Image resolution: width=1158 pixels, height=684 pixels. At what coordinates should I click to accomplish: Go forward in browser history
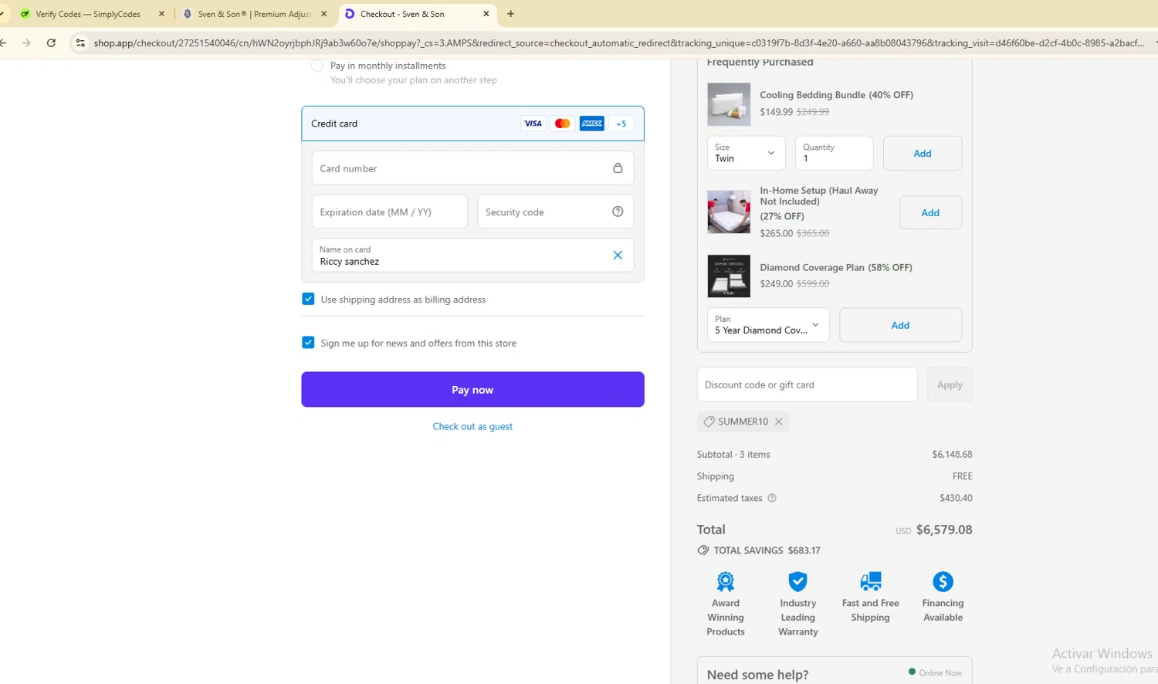[26, 43]
